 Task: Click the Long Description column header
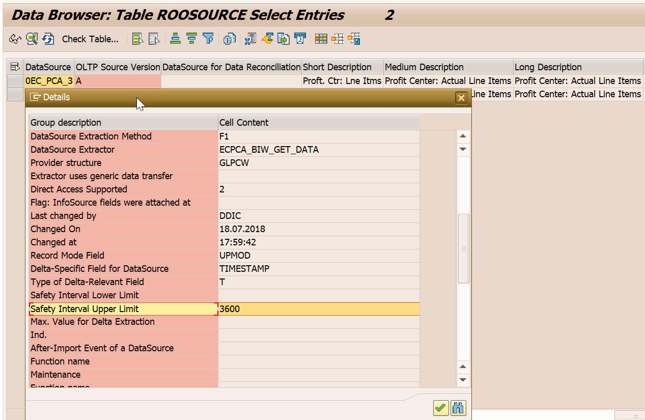[578, 67]
